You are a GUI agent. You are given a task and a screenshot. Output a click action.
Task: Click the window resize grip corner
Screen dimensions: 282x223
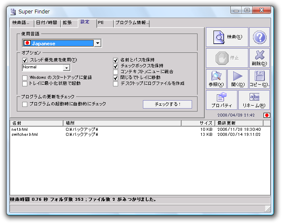click(268, 209)
